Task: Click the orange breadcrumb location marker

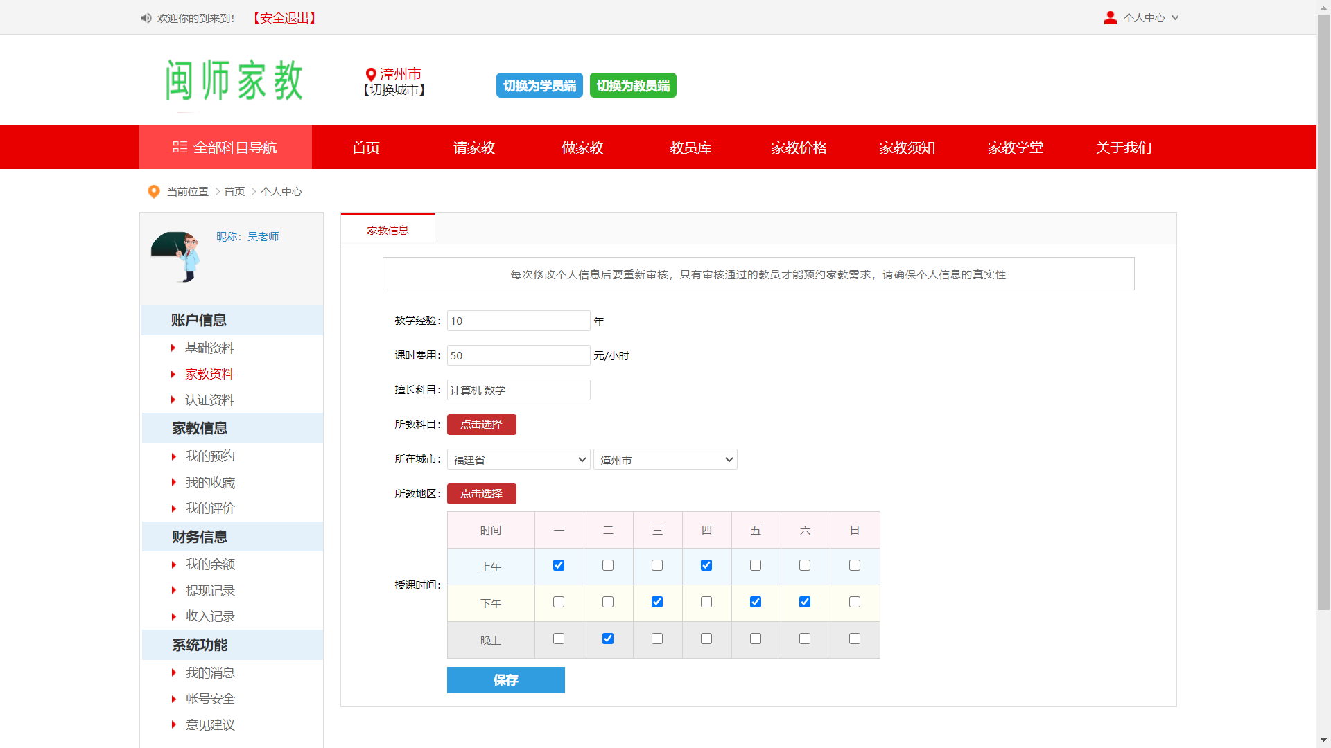Action: [154, 192]
